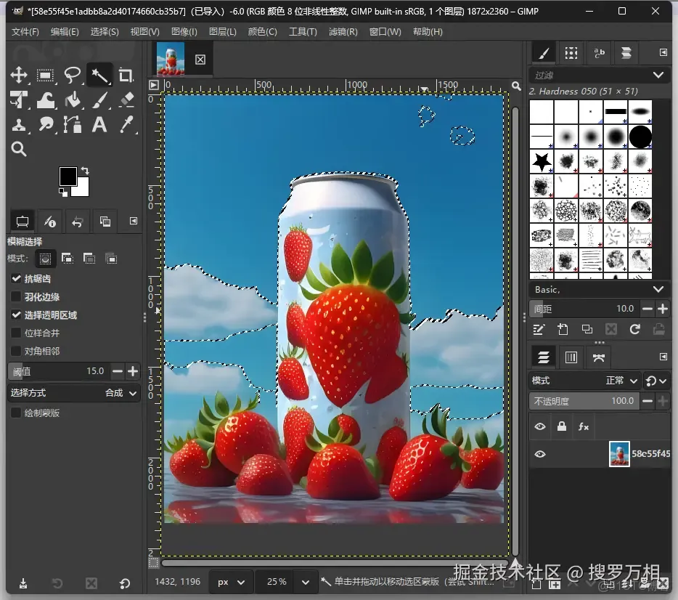The height and width of the screenshot is (600, 678).
Task: Open the 滤镜(R) filters menu
Action: pyautogui.click(x=343, y=32)
